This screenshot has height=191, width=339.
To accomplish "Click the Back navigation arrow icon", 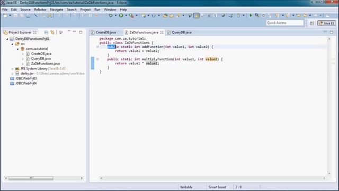I will [x=305, y=15].
